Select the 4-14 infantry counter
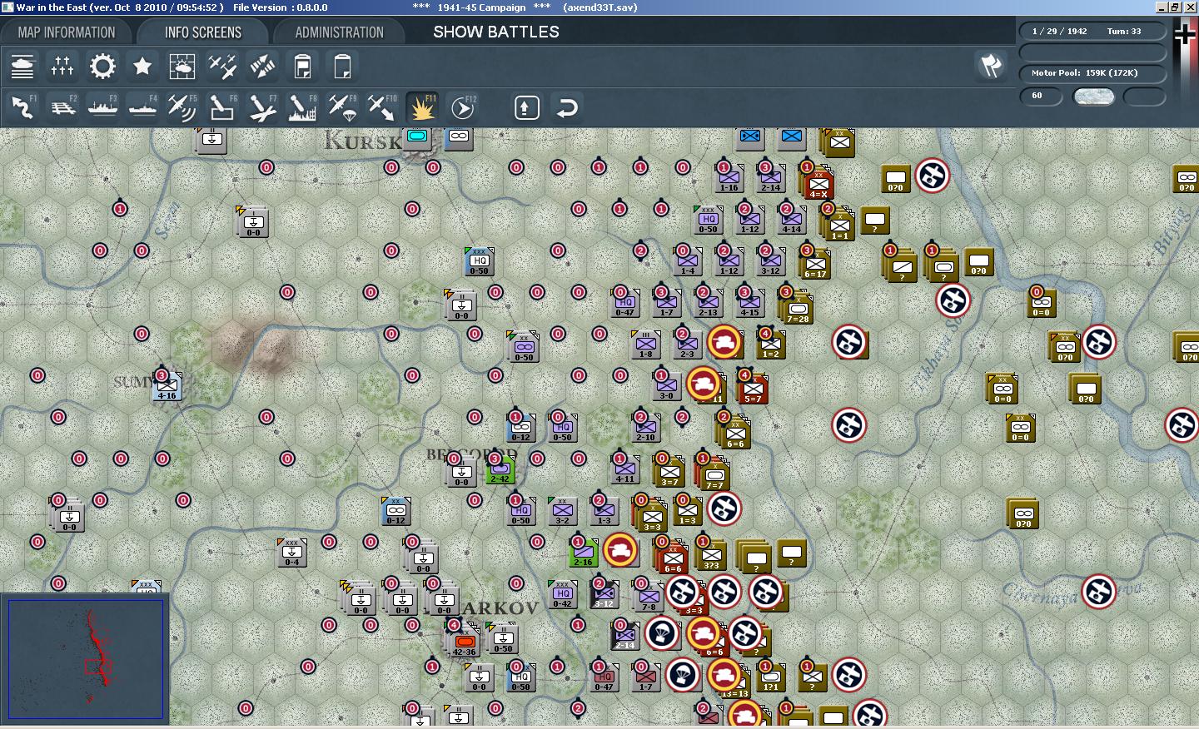The width and height of the screenshot is (1199, 729). click(x=792, y=221)
